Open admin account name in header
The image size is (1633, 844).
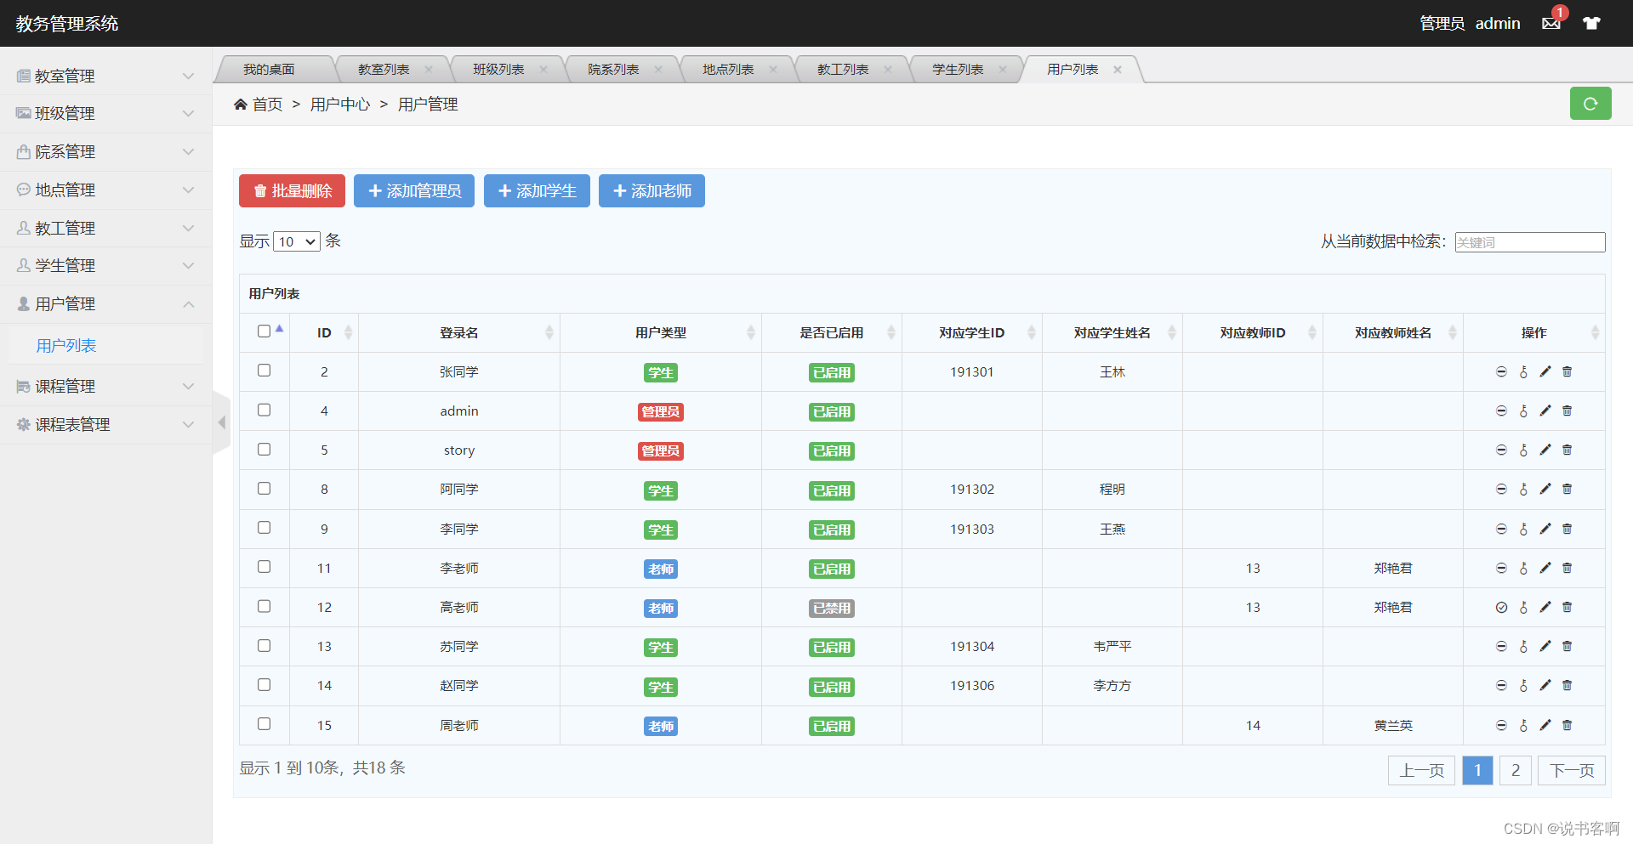pyautogui.click(x=1498, y=23)
